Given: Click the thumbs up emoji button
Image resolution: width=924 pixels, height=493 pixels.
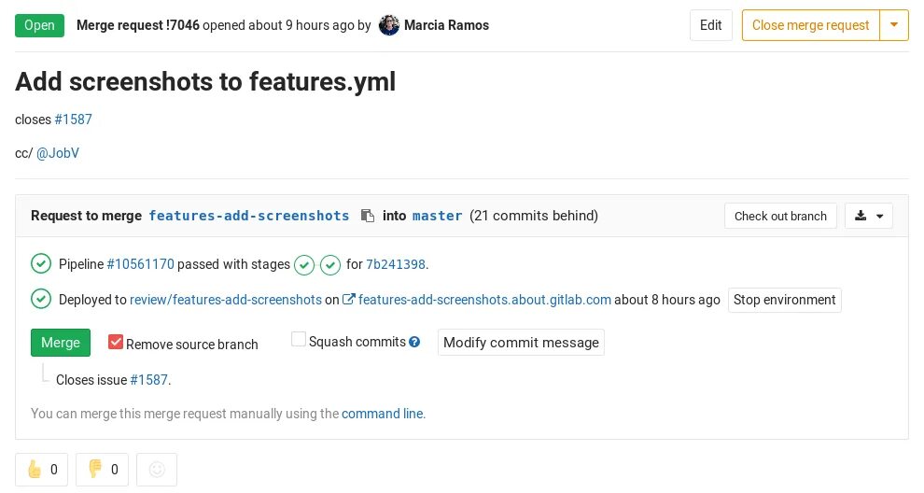Looking at the screenshot, I should click(41, 470).
